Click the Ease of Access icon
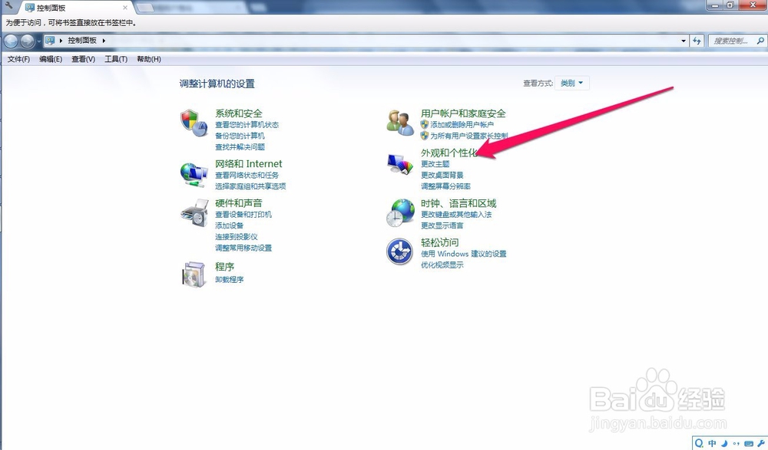Image resolution: width=768 pixels, height=450 pixels. 399,251
